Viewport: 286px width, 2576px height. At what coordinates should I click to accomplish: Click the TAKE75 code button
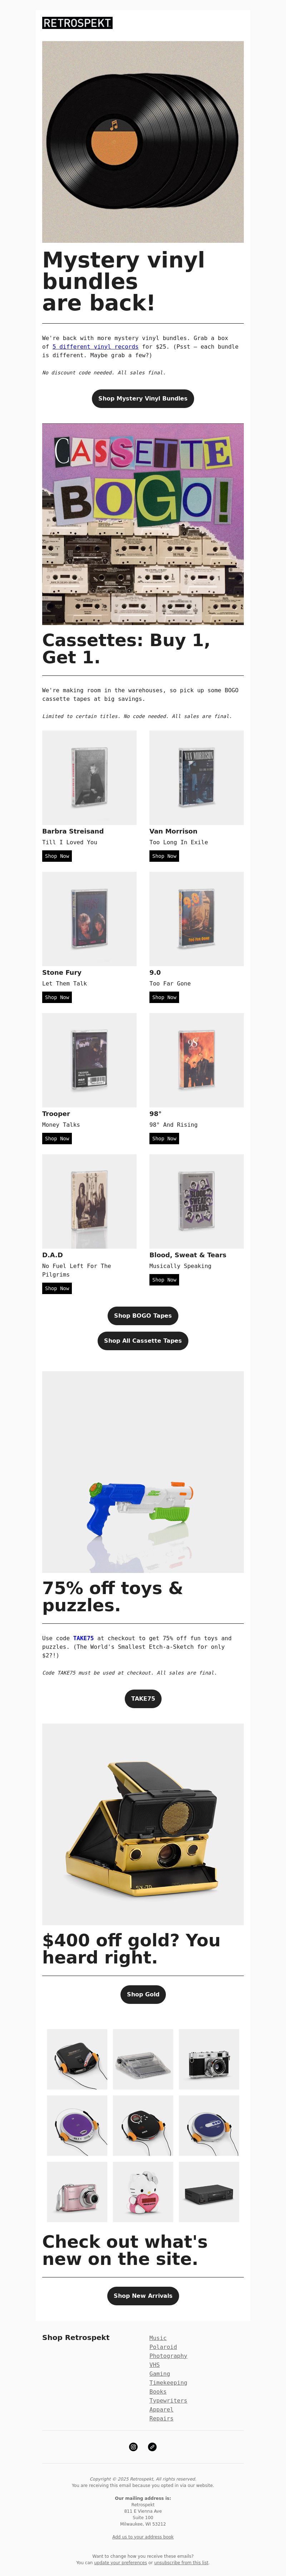[143, 1698]
